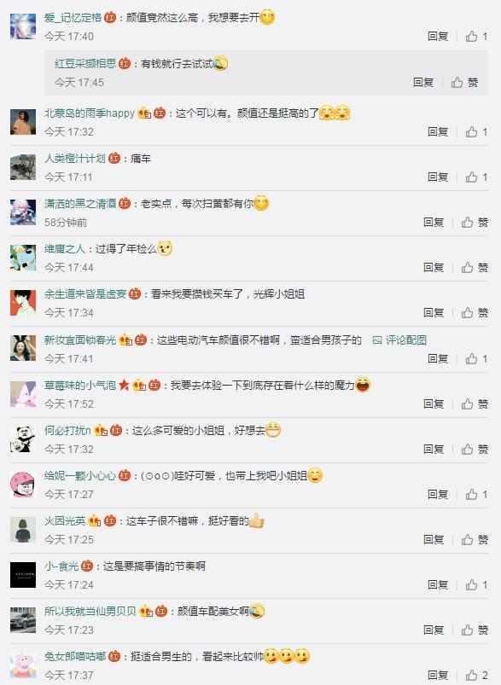Reply to 潇洒的黑之清酒's comment
Screen dimensions: 501x685
(434, 223)
